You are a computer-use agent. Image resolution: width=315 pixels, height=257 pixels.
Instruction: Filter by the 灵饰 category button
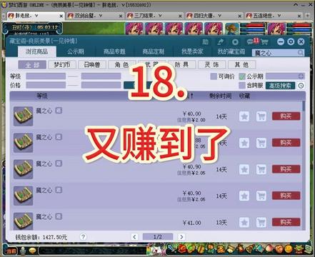tap(212, 65)
